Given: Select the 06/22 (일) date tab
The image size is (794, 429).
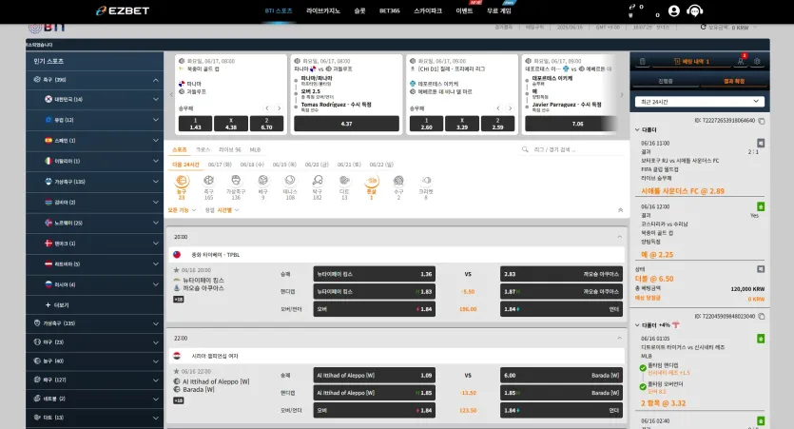Looking at the screenshot, I should click(x=381, y=165).
